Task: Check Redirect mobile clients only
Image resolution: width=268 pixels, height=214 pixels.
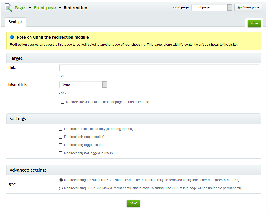Action: pyautogui.click(x=61, y=129)
